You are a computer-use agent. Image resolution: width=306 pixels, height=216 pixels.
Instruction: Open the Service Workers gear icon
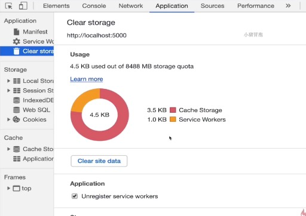click(x=16, y=41)
